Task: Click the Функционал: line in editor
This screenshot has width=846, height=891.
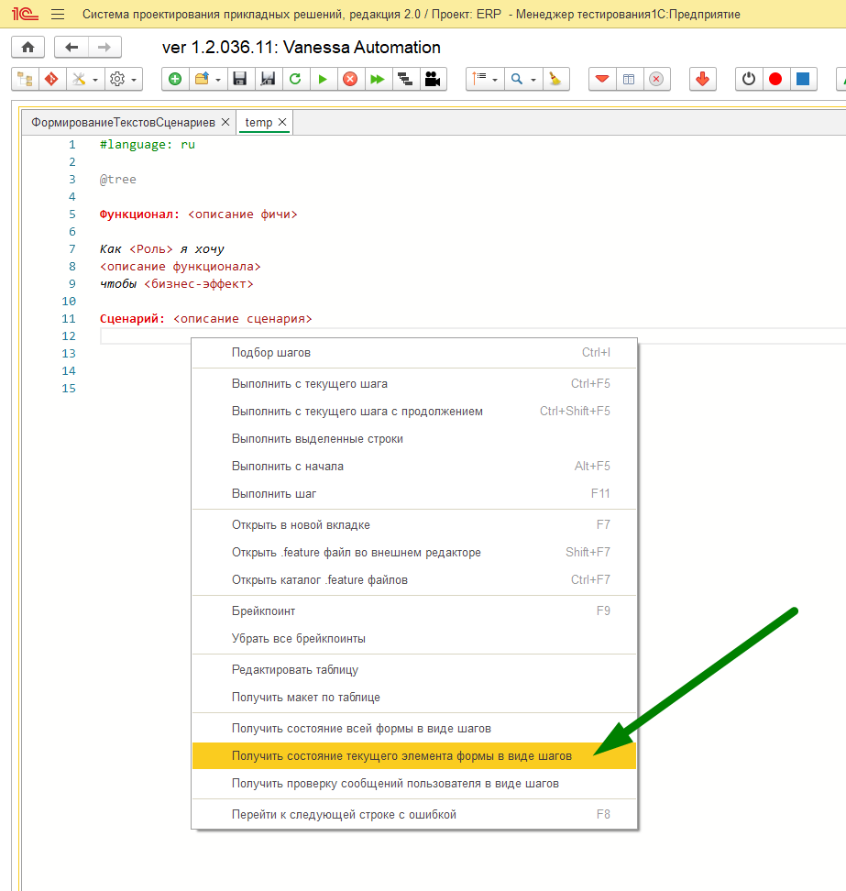Action: [198, 214]
